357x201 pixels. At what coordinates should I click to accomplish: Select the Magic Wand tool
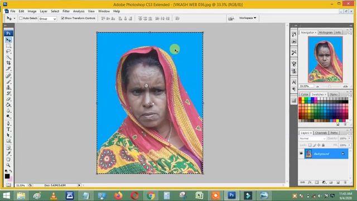point(8,57)
